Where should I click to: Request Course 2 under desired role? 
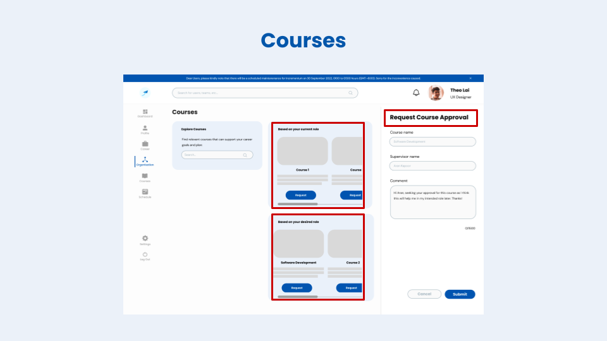click(x=349, y=288)
